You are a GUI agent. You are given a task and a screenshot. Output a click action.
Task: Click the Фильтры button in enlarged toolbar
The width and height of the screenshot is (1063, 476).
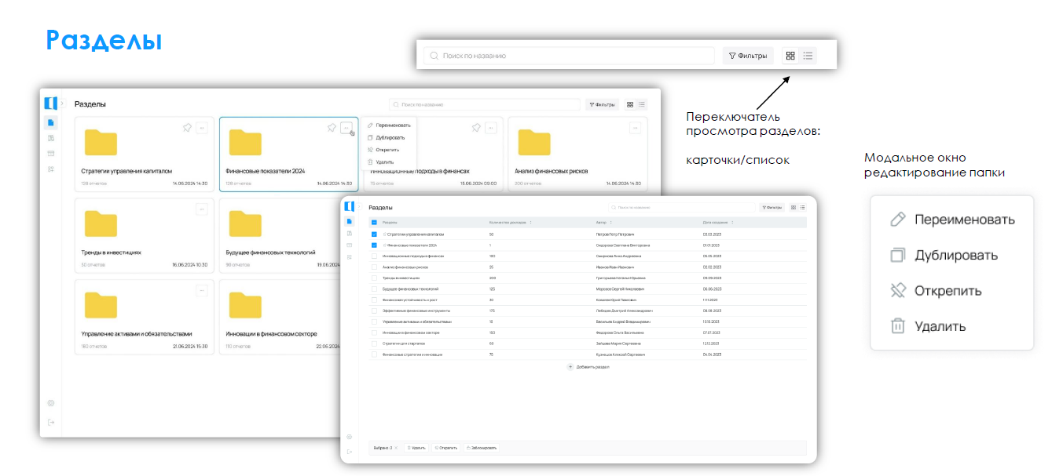(x=748, y=56)
